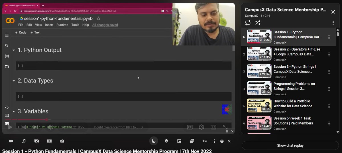
Task: Open options for Programming Problems on Strings video
Action: (x=329, y=89)
